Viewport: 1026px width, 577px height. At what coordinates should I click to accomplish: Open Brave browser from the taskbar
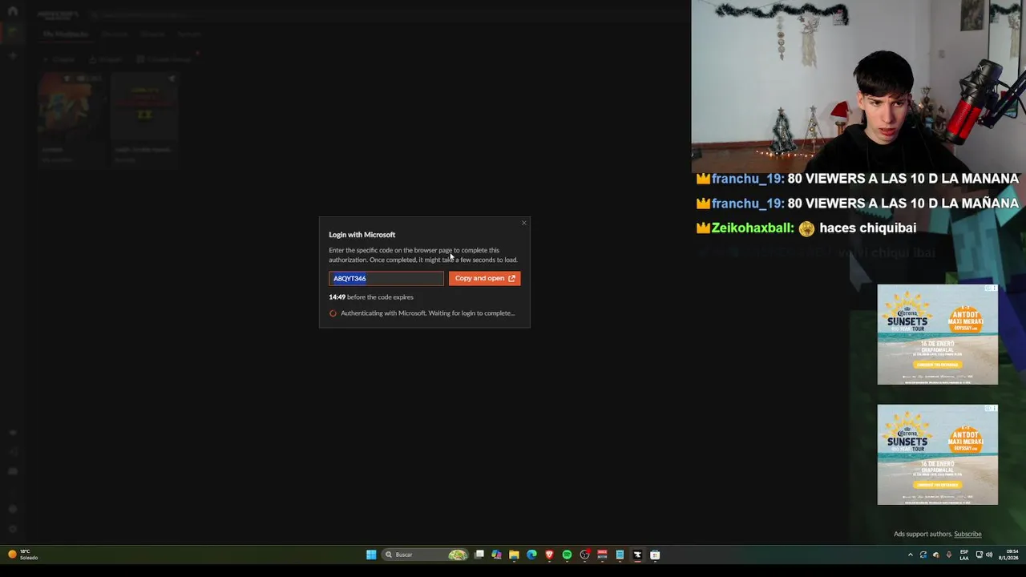pos(549,555)
